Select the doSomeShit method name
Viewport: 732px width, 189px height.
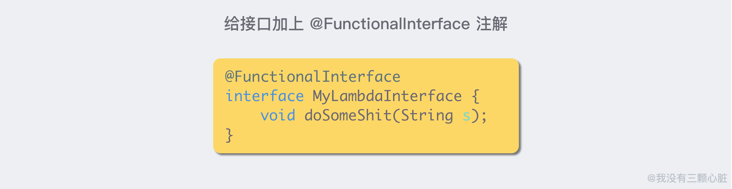pos(348,116)
